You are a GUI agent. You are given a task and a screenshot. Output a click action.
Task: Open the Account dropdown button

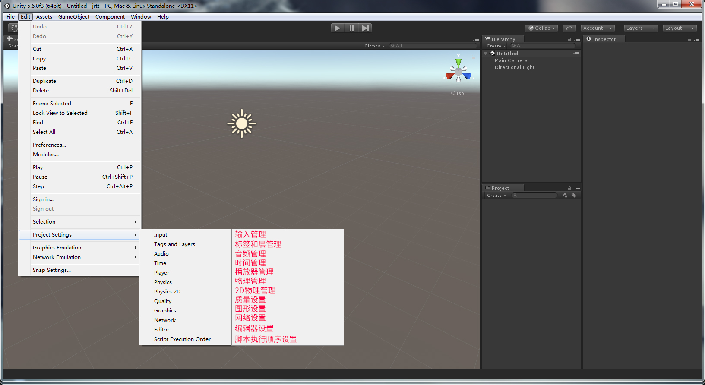click(x=598, y=28)
